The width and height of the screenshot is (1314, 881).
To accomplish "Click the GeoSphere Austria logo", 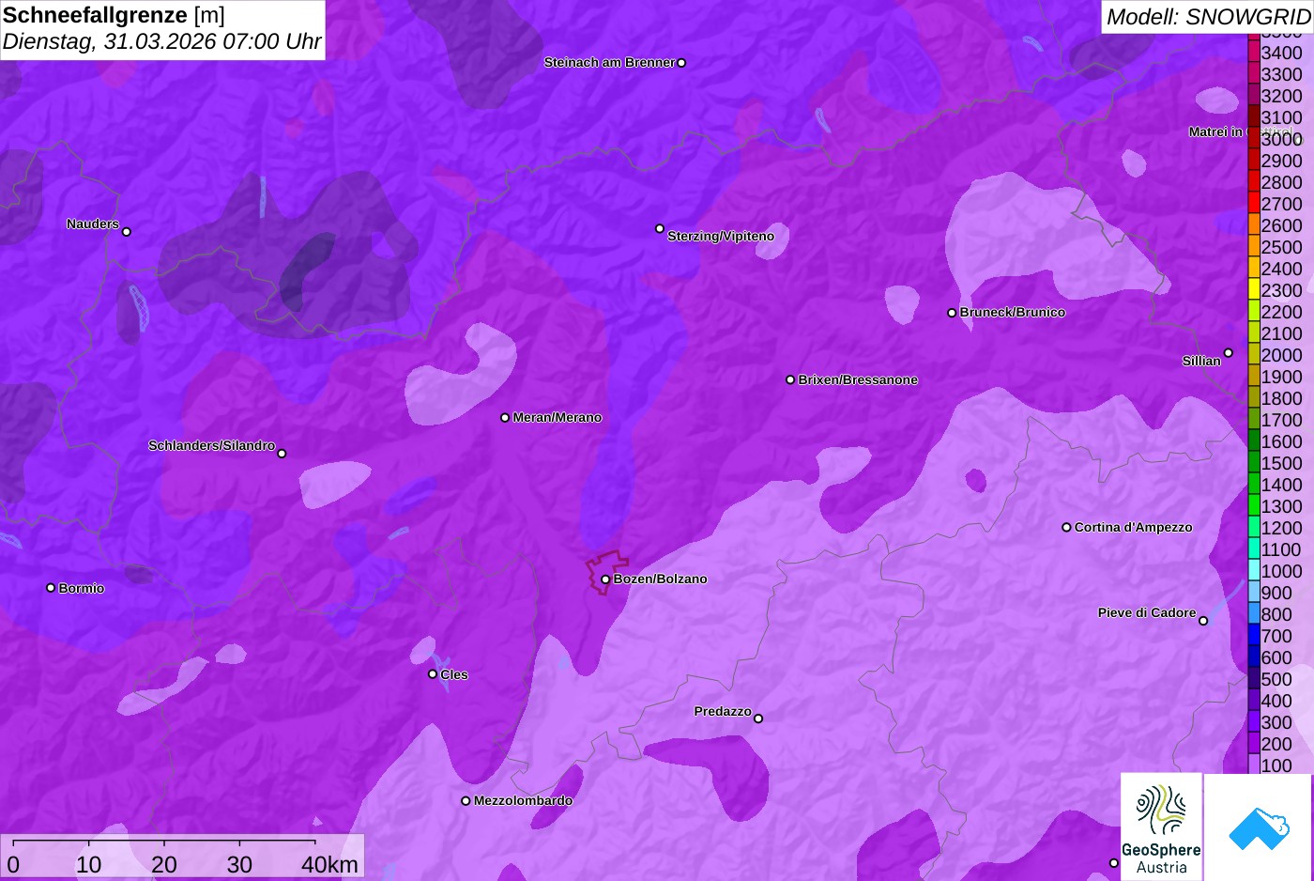I will point(1161,827).
